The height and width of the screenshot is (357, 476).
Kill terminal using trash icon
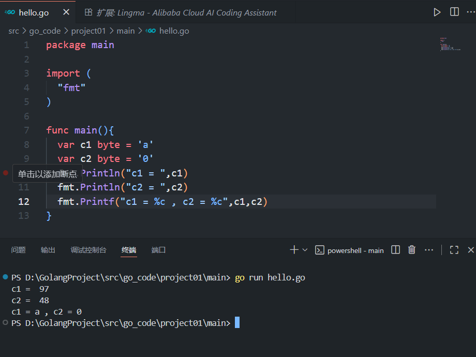coord(412,250)
